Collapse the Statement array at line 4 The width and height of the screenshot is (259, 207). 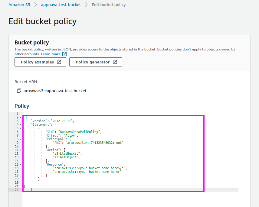tap(21, 125)
